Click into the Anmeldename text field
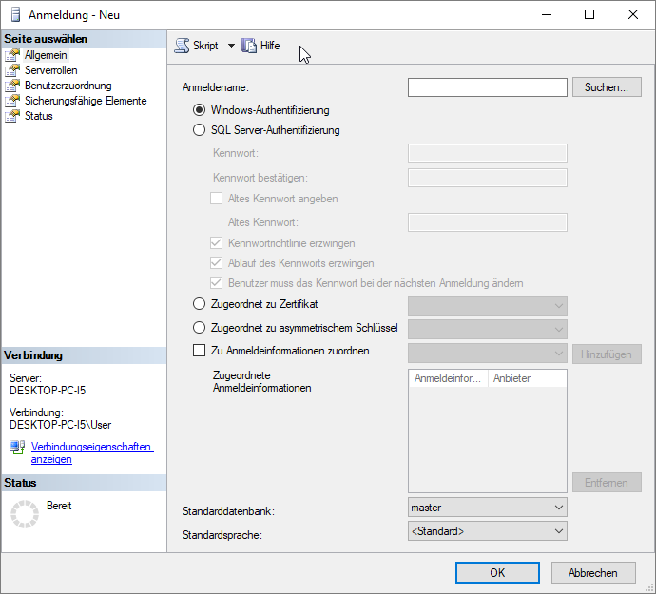This screenshot has height=594, width=656. pos(487,87)
